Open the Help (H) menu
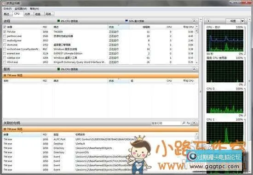This screenshot has width=253, height=175. 34,9
